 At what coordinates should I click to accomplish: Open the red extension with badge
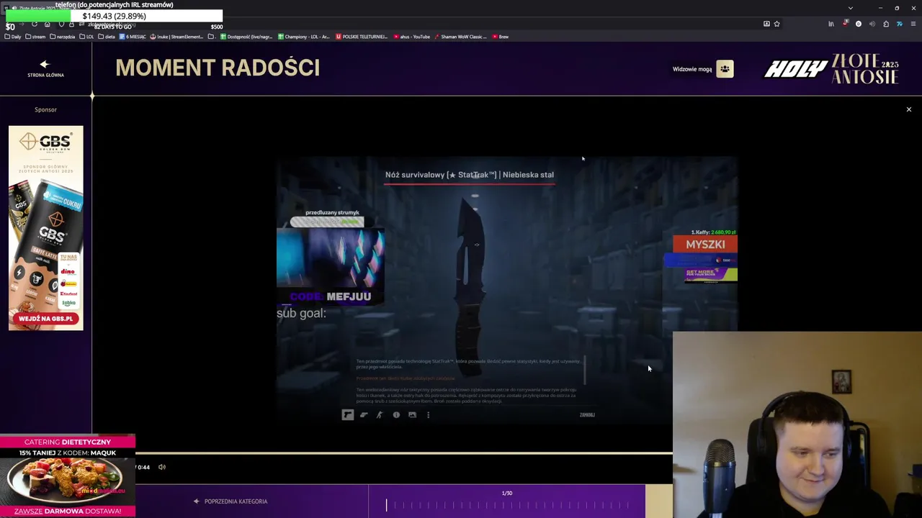[x=845, y=24]
